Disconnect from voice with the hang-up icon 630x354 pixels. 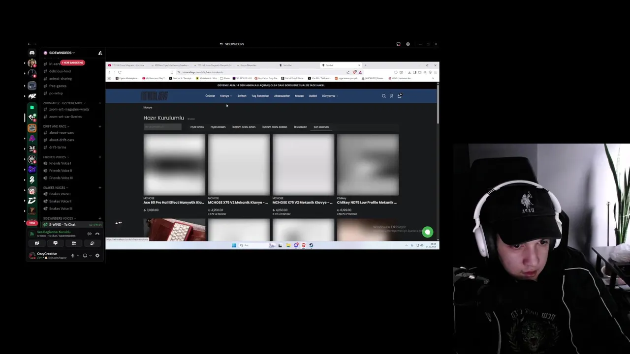click(97, 234)
